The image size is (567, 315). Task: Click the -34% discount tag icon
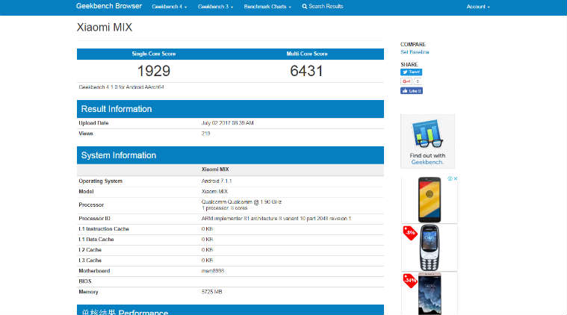click(x=410, y=281)
